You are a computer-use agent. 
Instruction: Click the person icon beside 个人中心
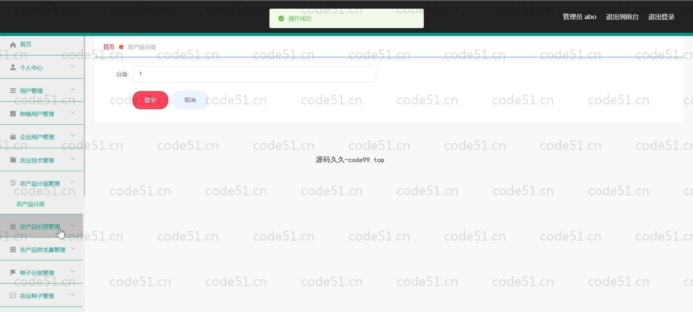[x=13, y=67]
